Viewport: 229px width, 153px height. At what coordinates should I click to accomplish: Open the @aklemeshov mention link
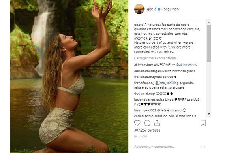(186, 65)
